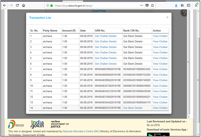This screenshot has height=137, width=201.
Task: Click Get Bank Details link in row 14
Action: point(133,108)
